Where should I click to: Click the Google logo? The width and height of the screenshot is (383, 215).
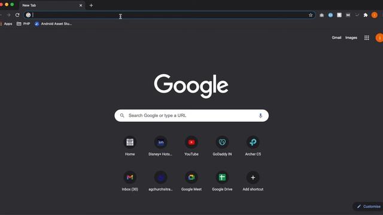pyautogui.click(x=191, y=86)
